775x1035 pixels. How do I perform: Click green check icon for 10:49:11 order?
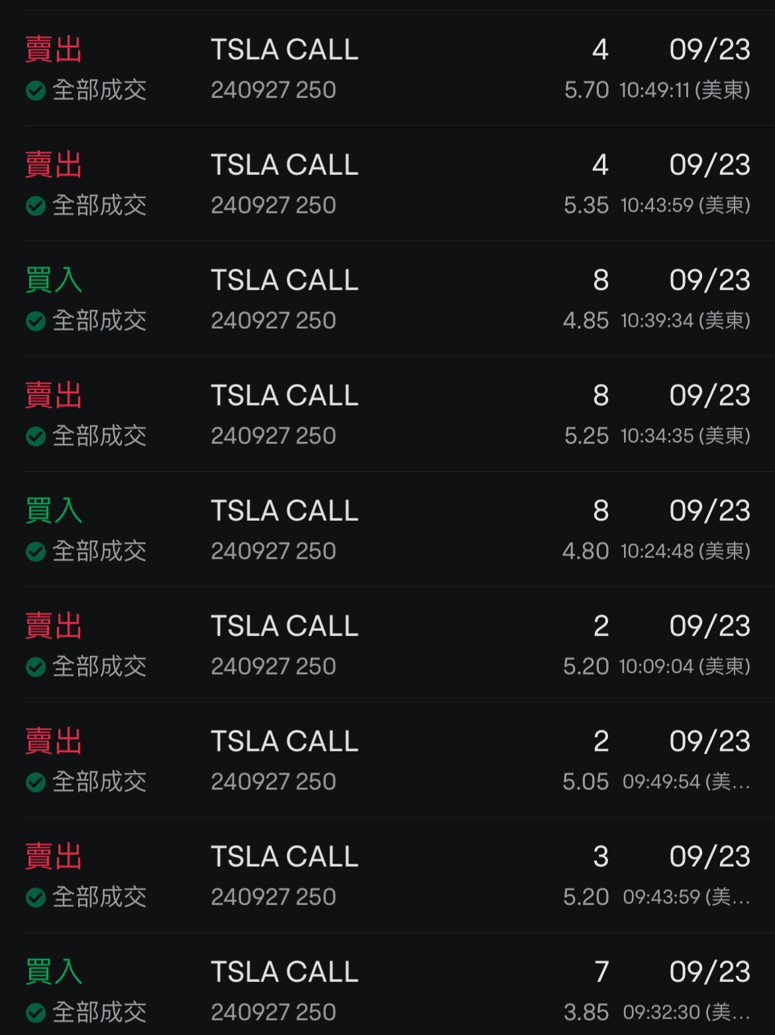36,90
